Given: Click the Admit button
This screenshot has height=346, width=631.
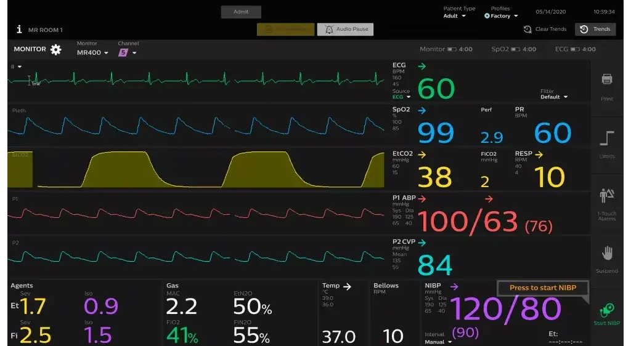Looking at the screenshot, I should tap(241, 12).
